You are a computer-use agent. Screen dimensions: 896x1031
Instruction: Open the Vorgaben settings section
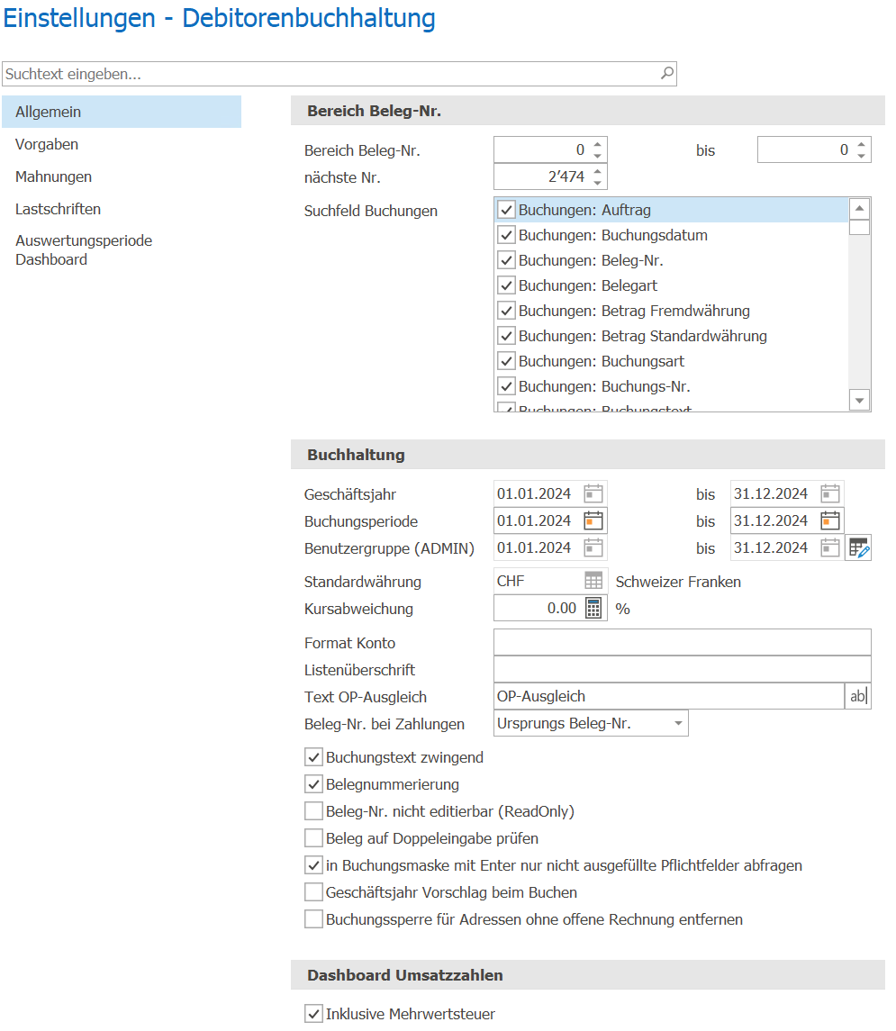click(x=47, y=144)
